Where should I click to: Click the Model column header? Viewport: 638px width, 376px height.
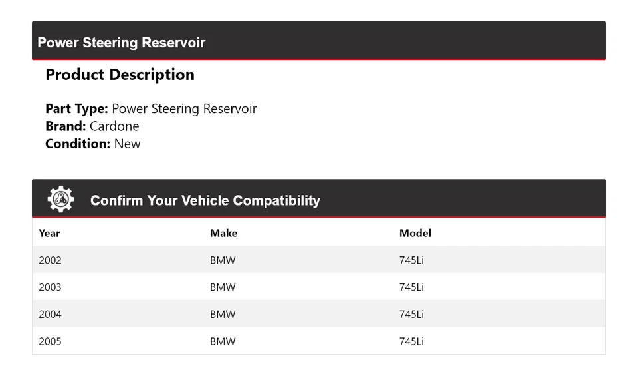click(x=415, y=233)
